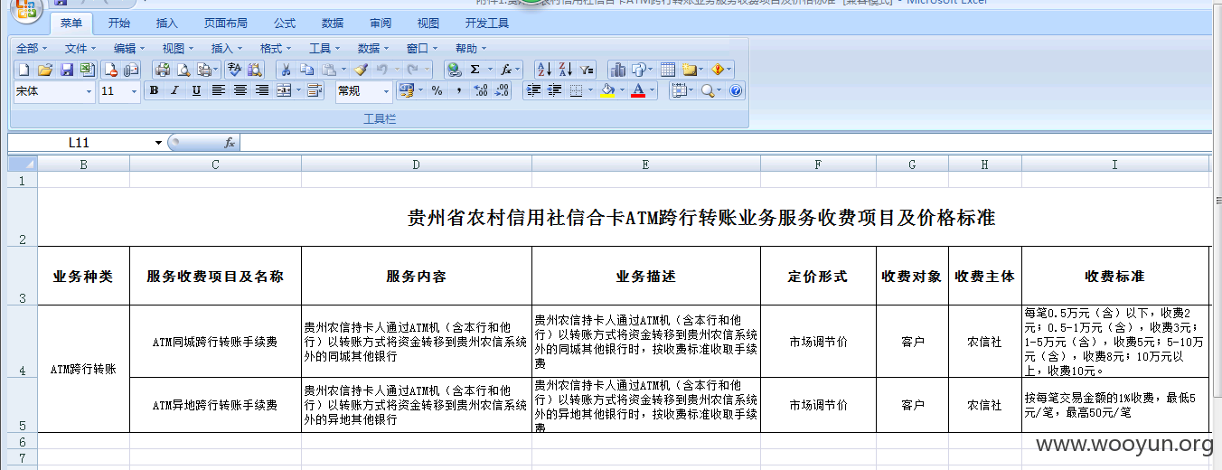
Task: Click the wrap text icon
Action: 315,90
